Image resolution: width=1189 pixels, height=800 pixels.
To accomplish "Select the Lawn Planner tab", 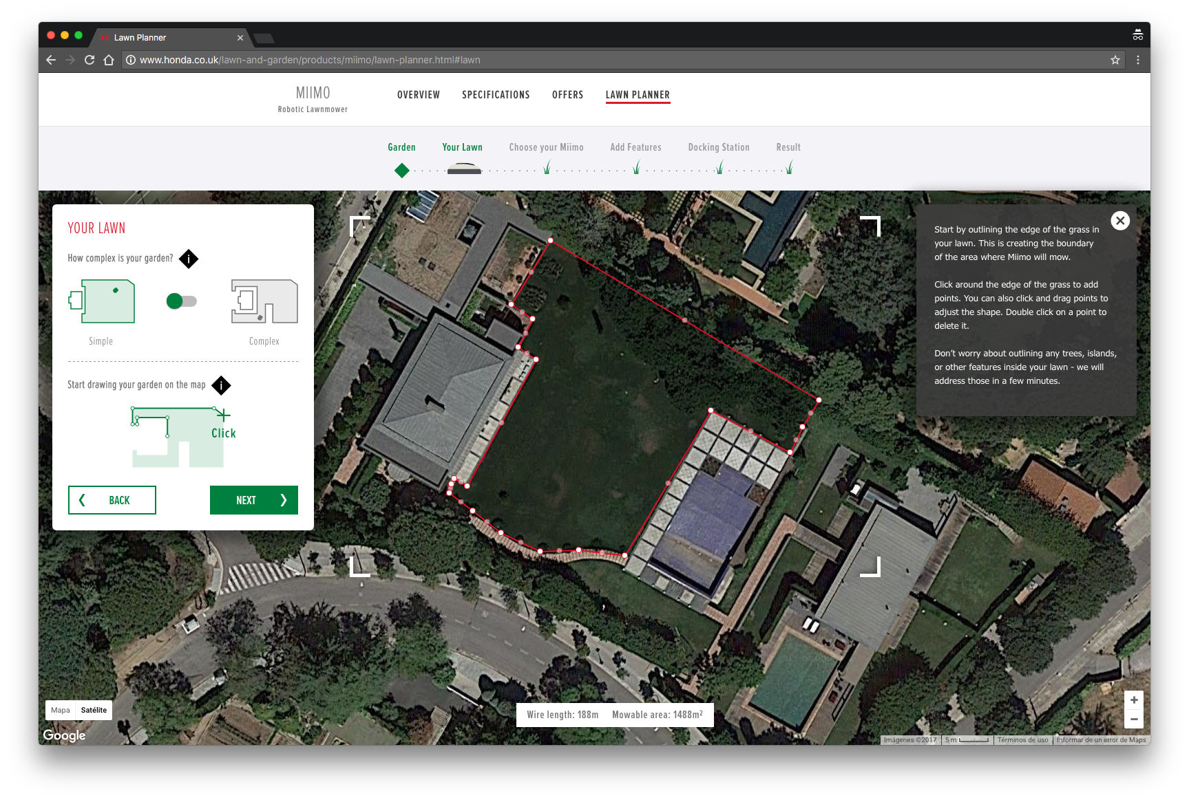I will [638, 95].
